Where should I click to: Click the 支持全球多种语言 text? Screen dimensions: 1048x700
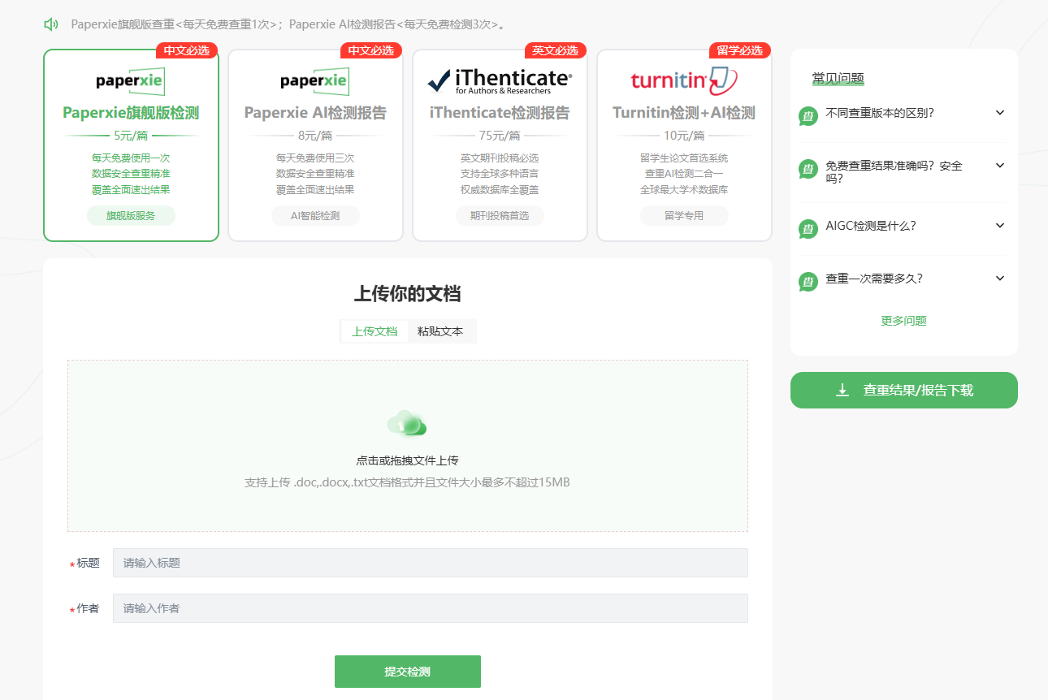click(500, 174)
